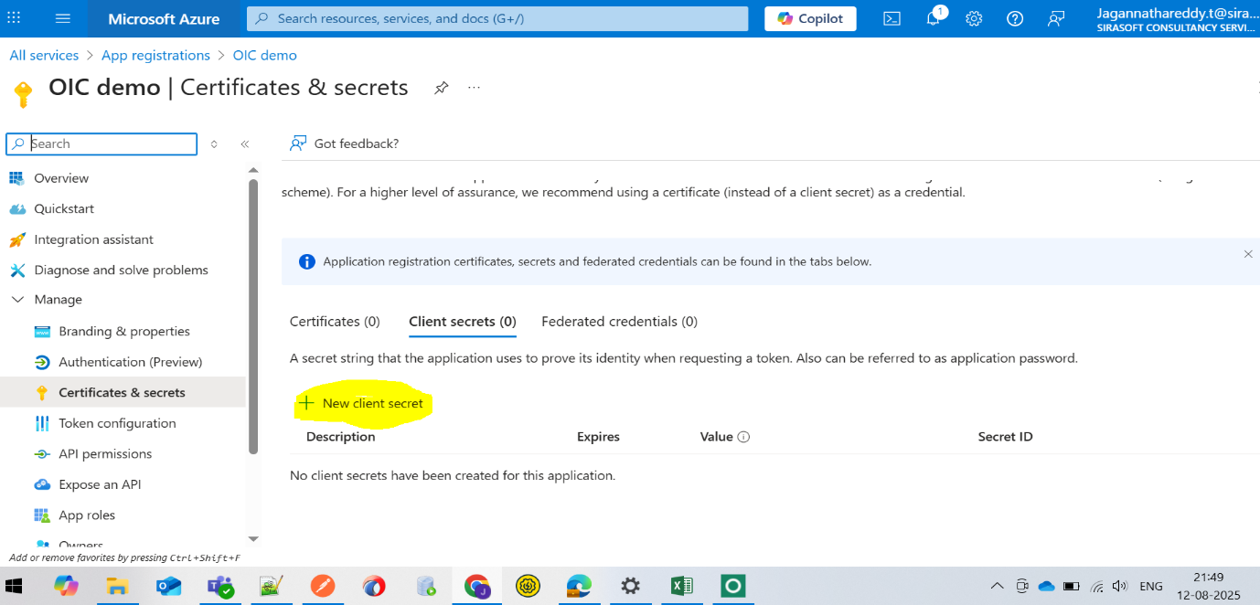Collapse the sidebar with double chevron

(245, 144)
